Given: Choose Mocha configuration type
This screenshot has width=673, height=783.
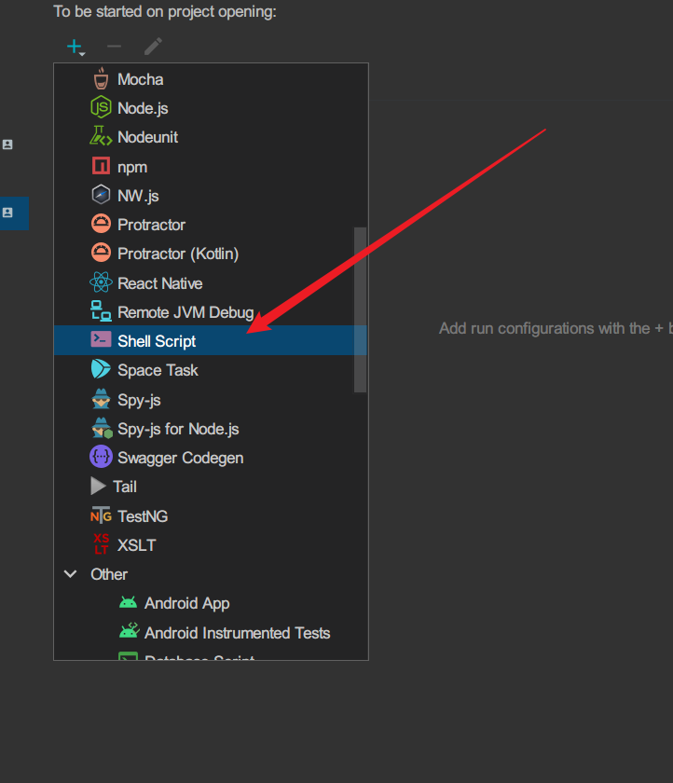Looking at the screenshot, I should pyautogui.click(x=140, y=79).
